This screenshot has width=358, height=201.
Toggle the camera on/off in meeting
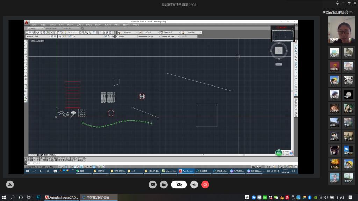pyautogui.click(x=179, y=184)
